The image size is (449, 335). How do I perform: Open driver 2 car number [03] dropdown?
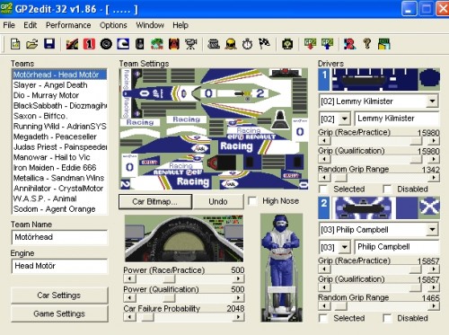[x=345, y=247]
